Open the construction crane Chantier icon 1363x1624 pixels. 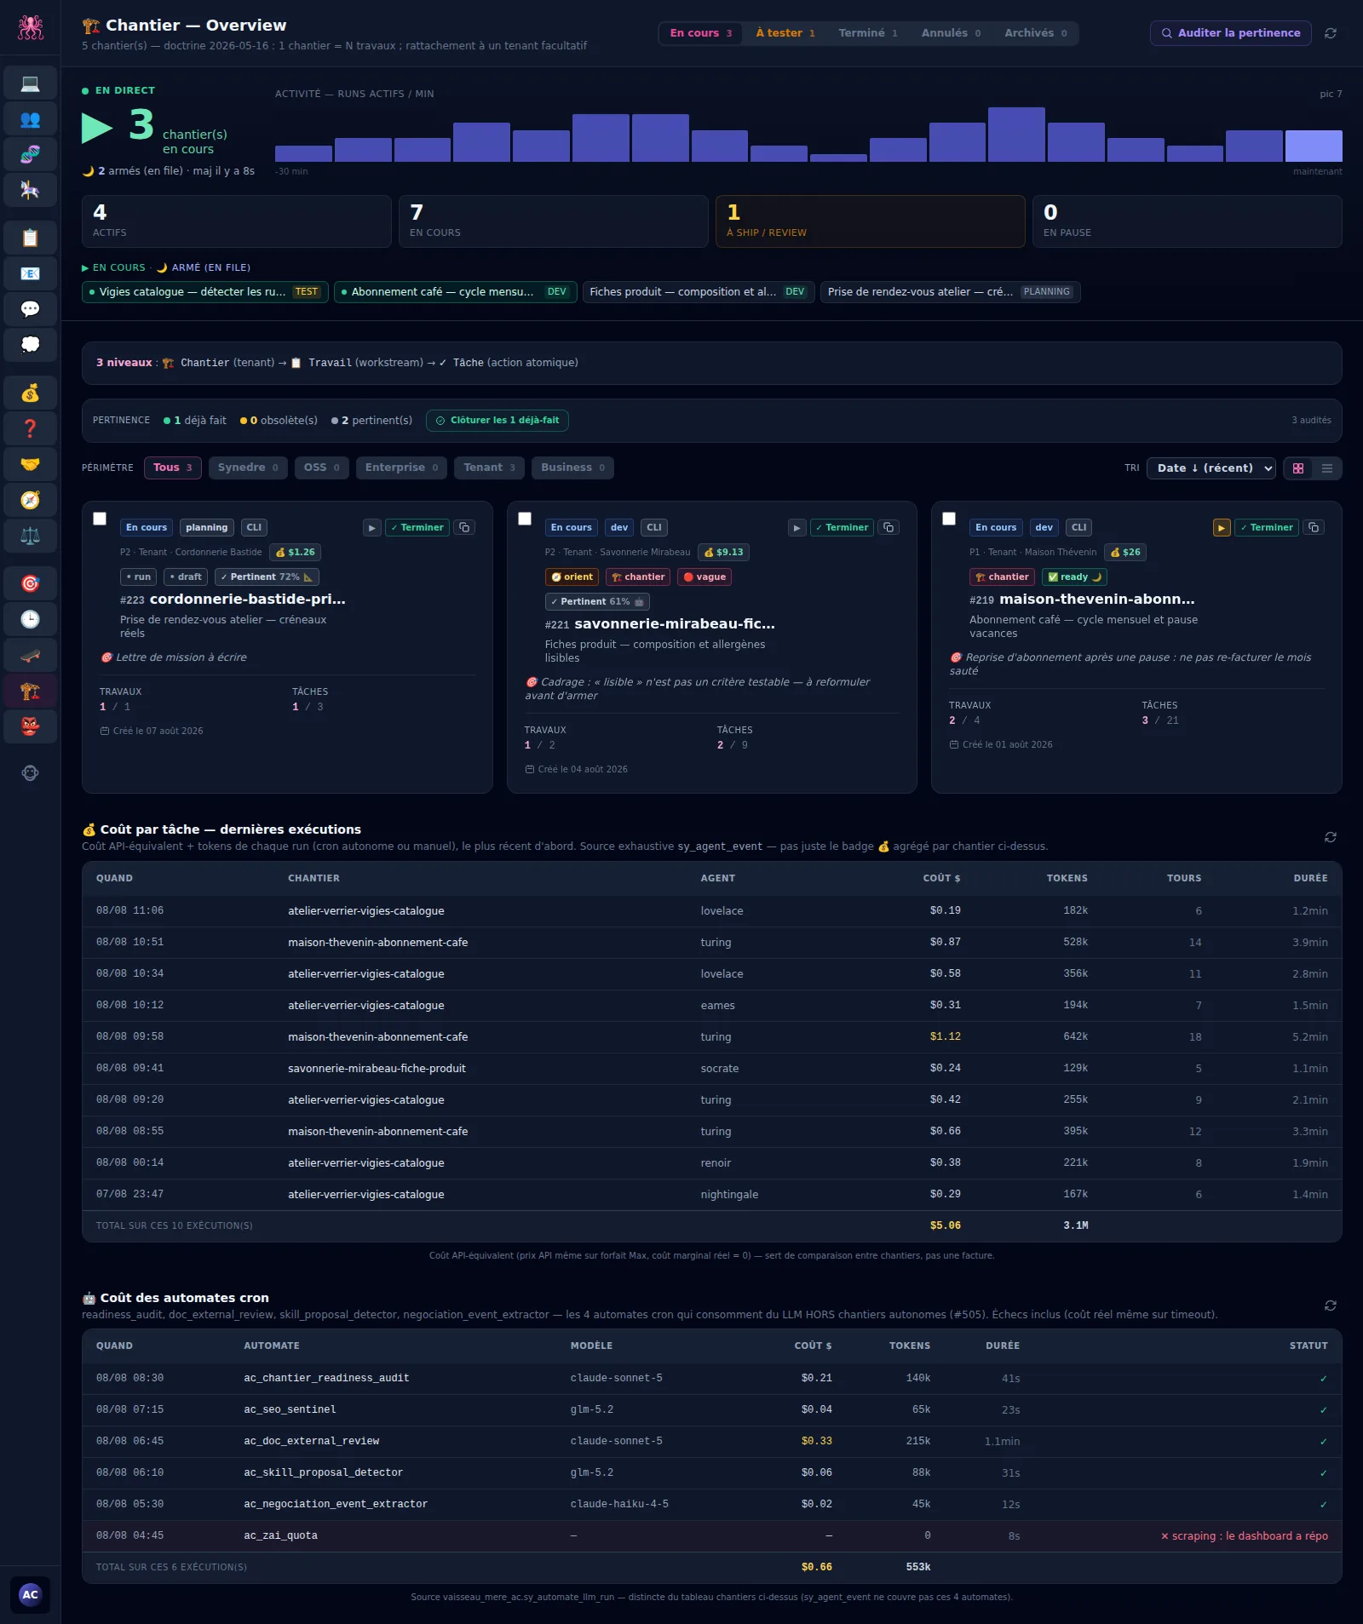coord(30,691)
